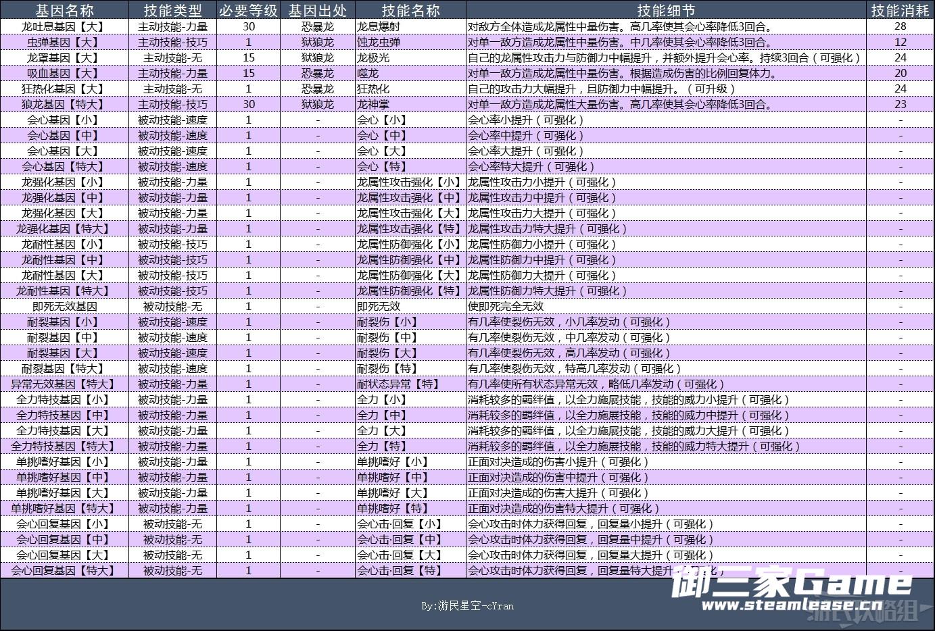Select the 即死无效基因 gene cell

pyautogui.click(x=64, y=306)
